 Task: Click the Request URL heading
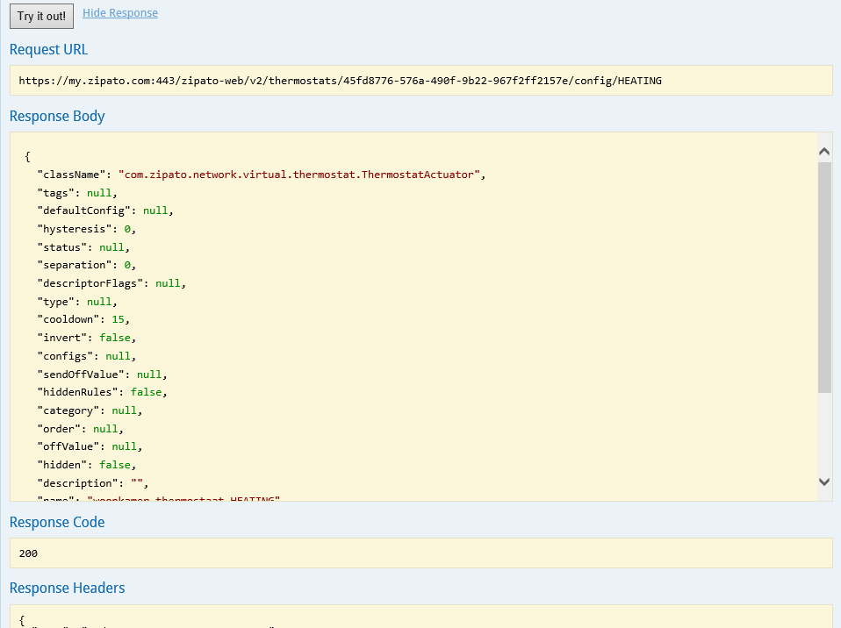pyautogui.click(x=49, y=50)
